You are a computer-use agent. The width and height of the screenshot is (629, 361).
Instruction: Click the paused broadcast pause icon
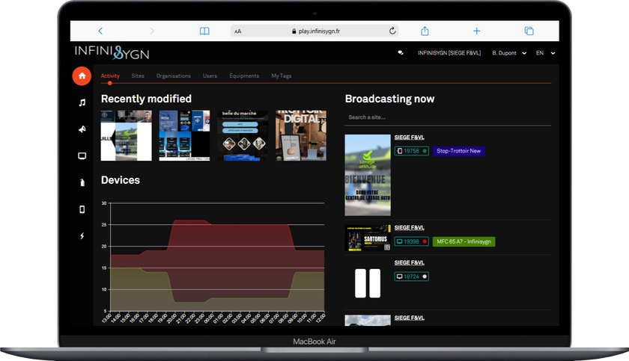[368, 283]
